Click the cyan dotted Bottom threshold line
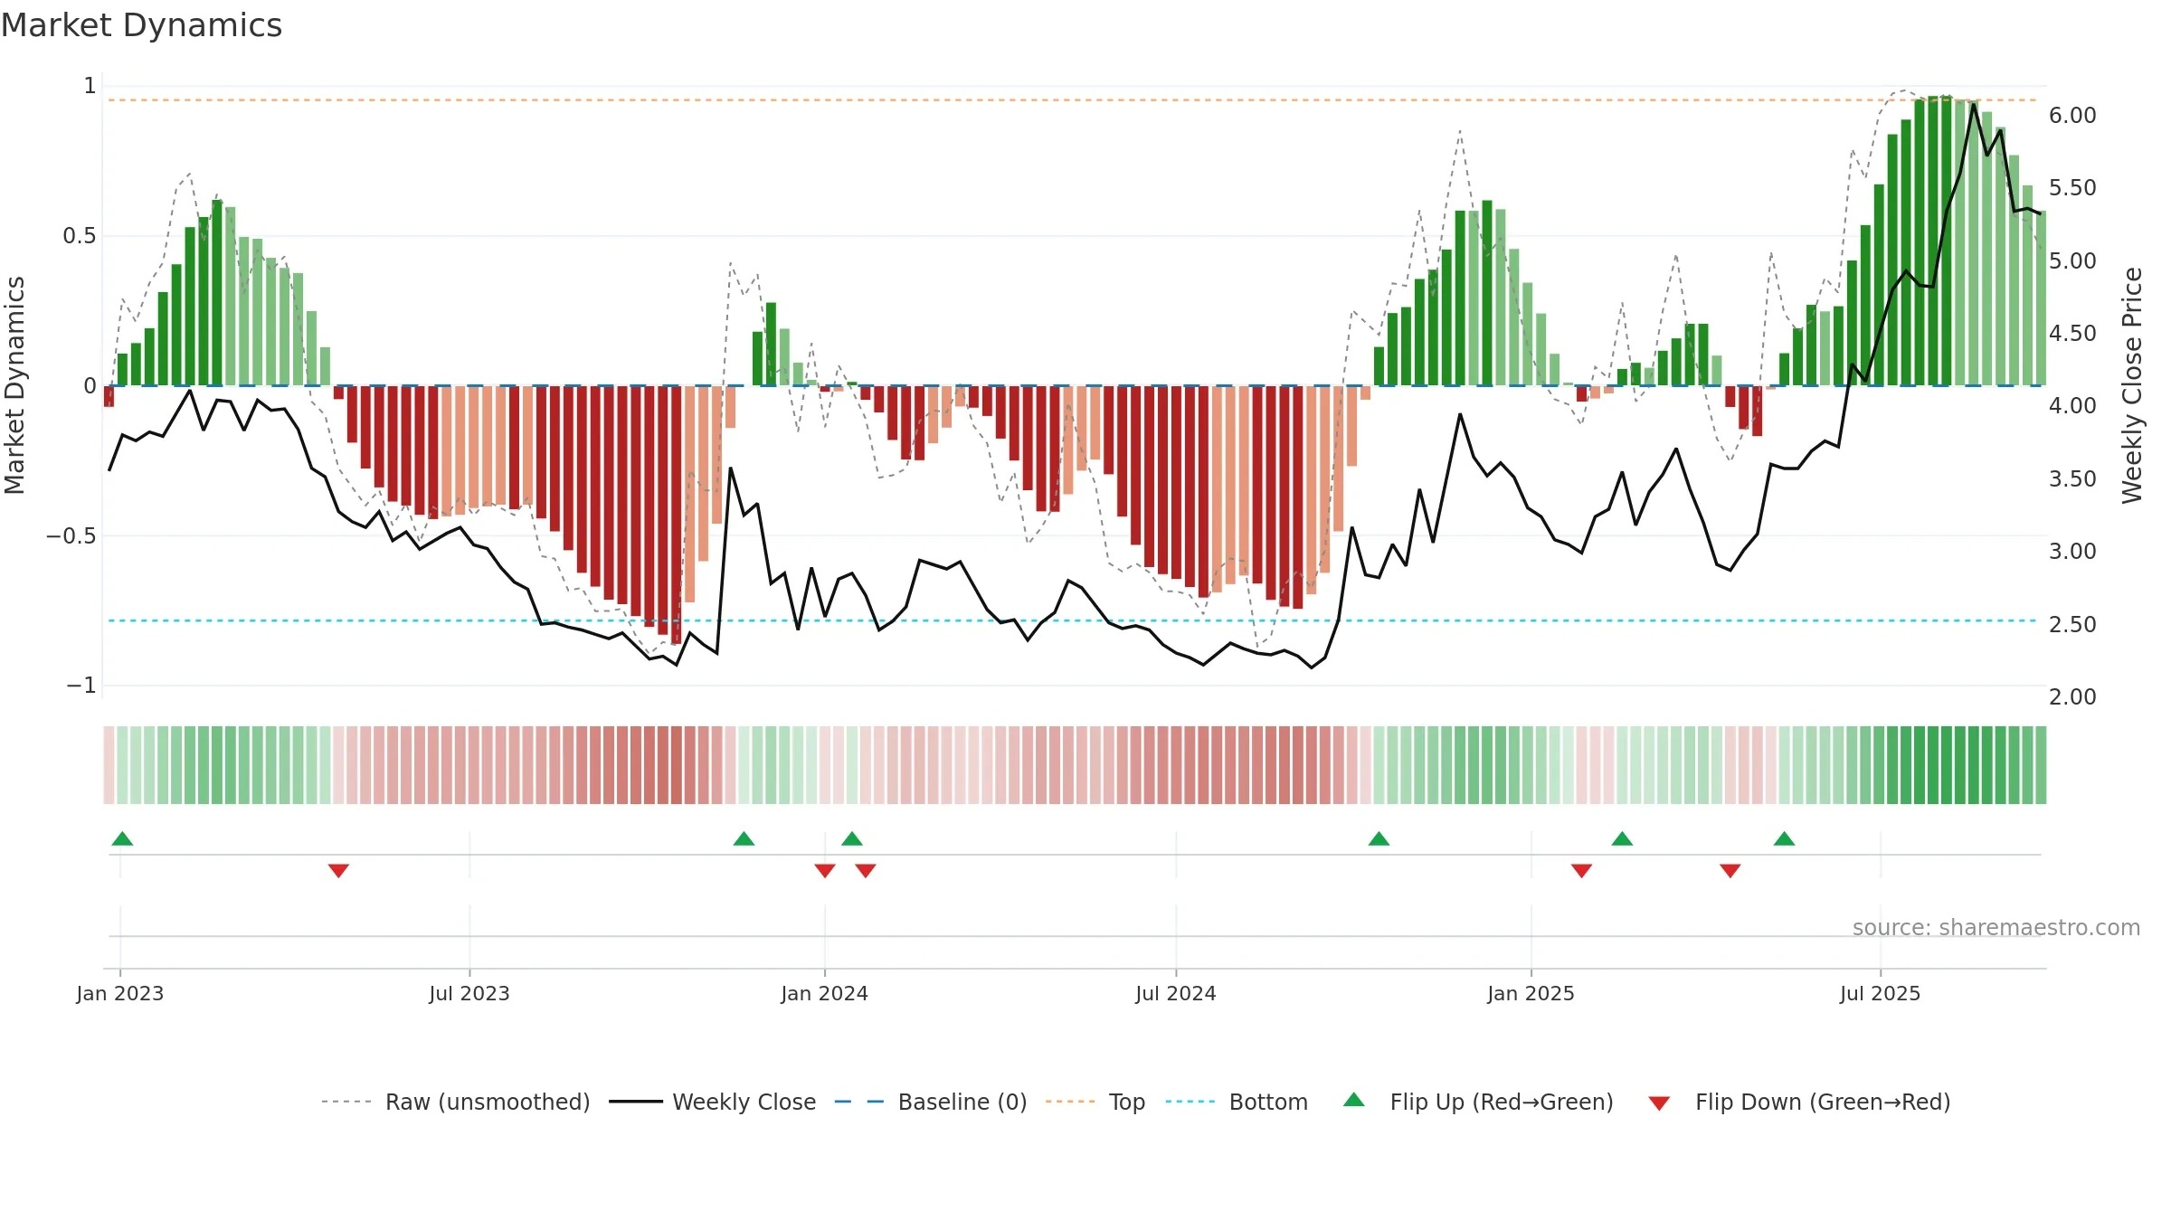Screen dimensions: 2171x1221 (1072, 620)
